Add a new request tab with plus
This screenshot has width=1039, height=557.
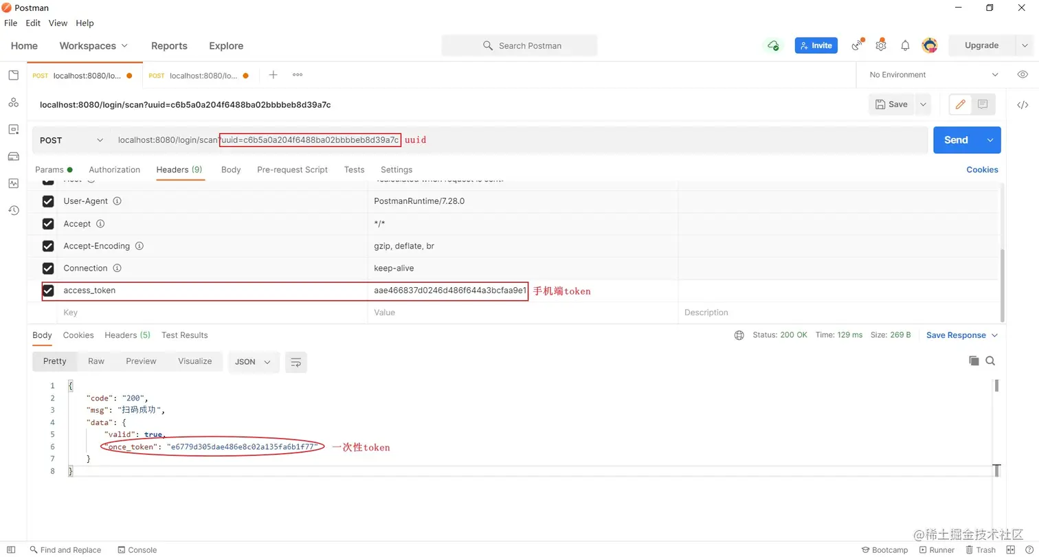[x=273, y=75]
